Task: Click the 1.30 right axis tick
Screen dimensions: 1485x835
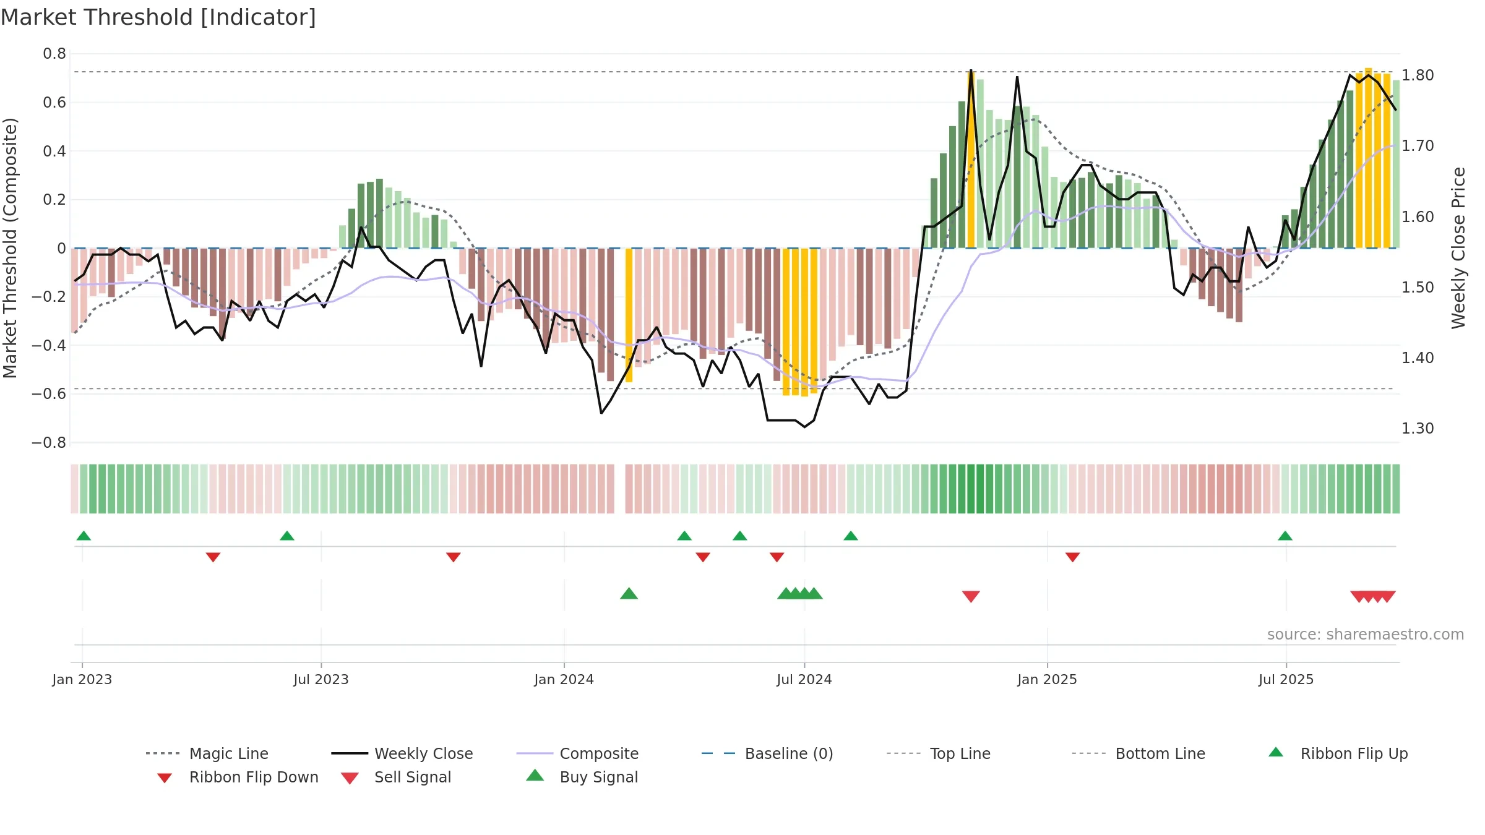Action: [1418, 429]
